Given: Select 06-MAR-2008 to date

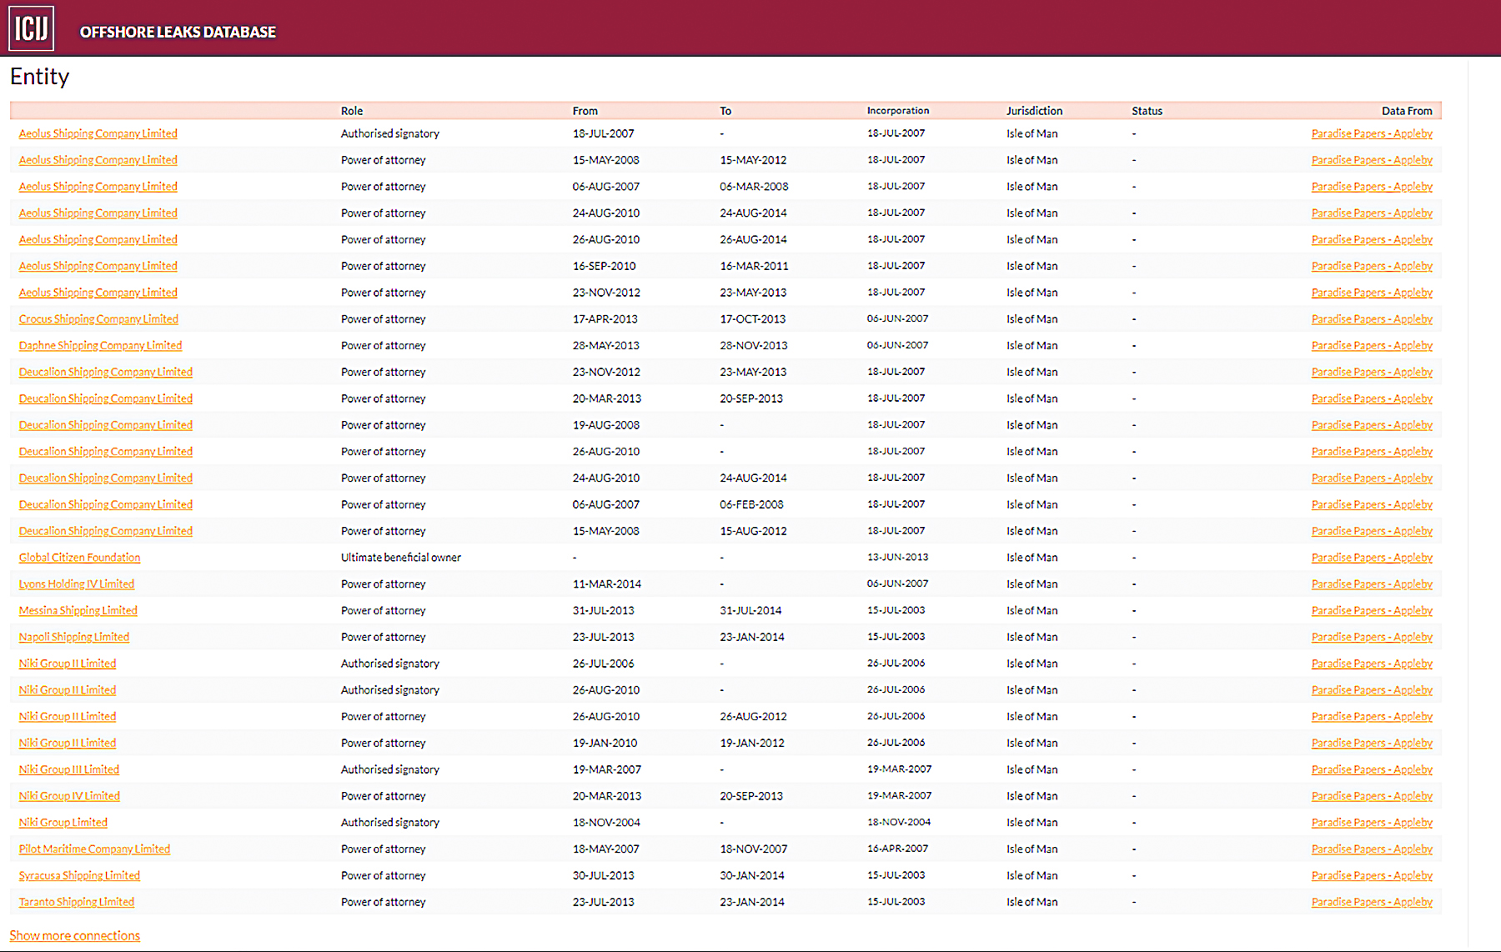Looking at the screenshot, I should click(755, 187).
